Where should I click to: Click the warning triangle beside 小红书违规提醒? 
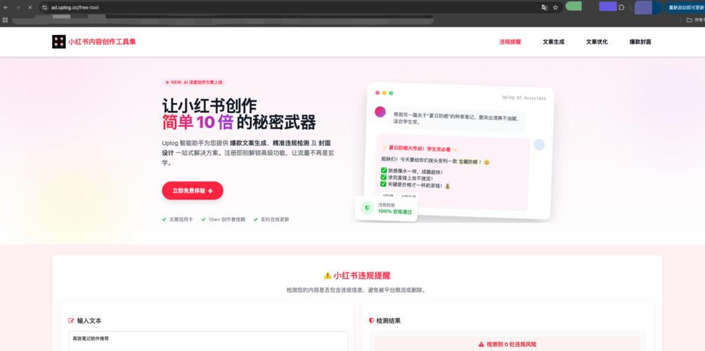point(327,276)
